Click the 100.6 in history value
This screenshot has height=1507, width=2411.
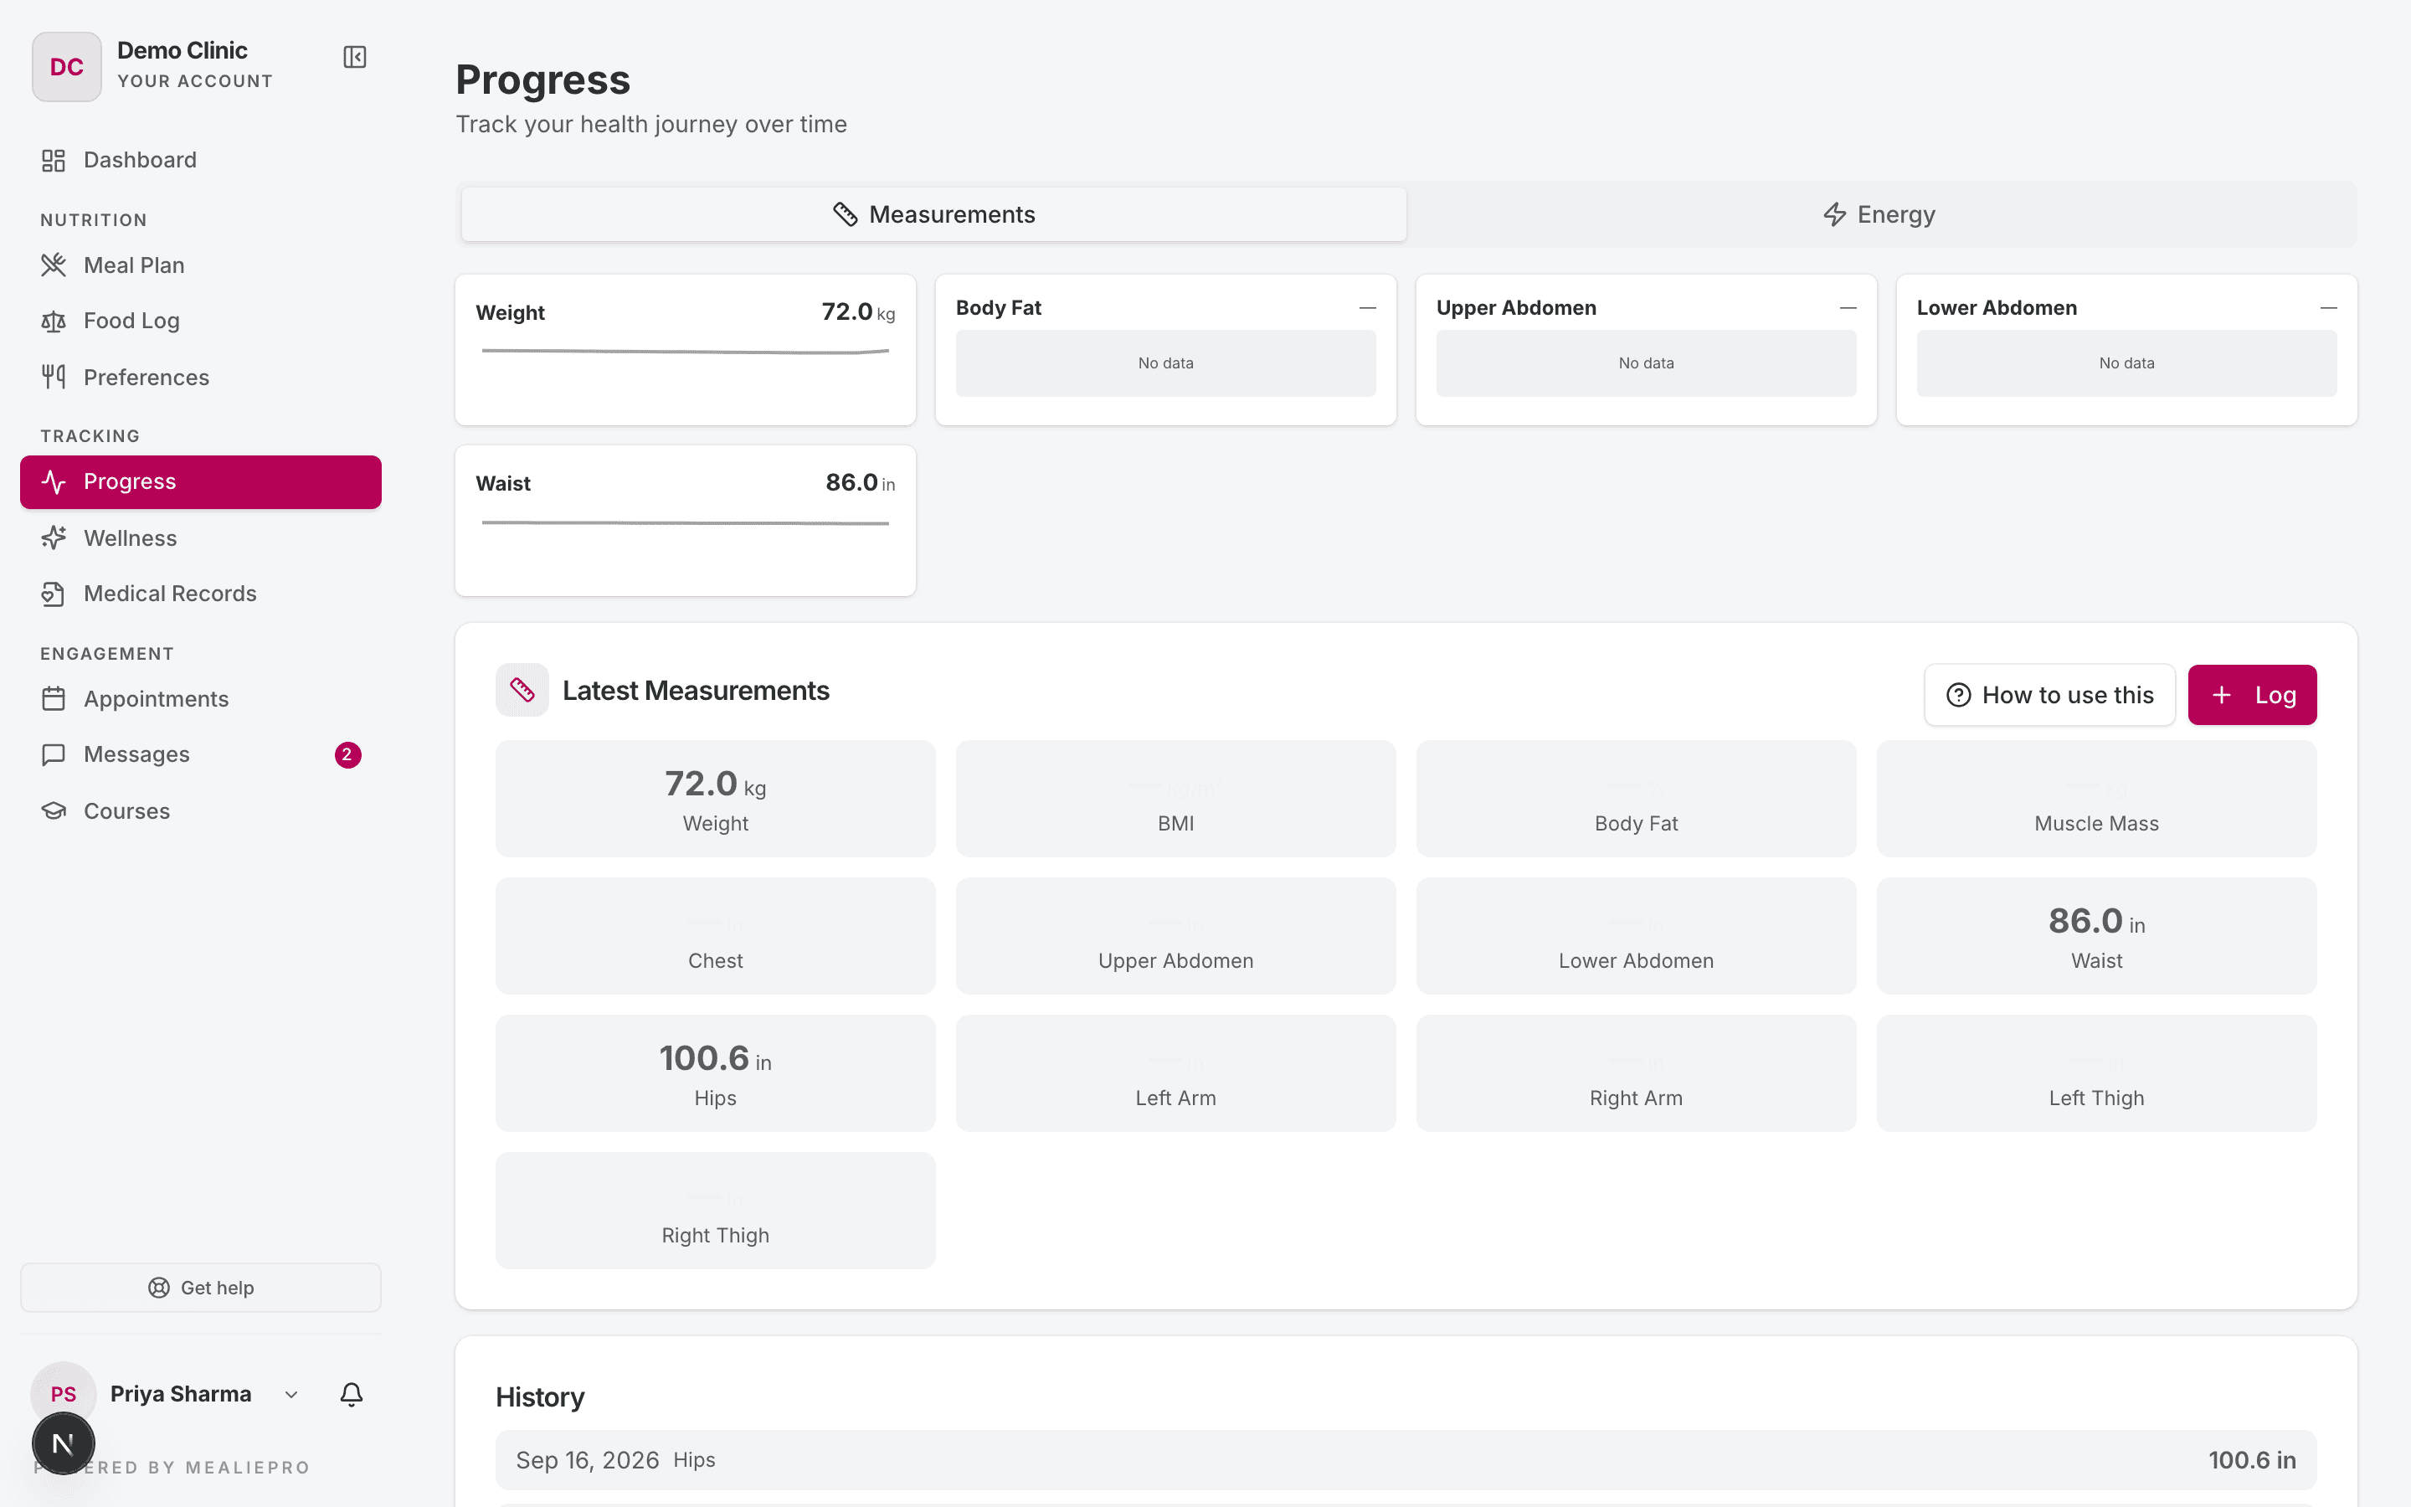[2252, 1460]
